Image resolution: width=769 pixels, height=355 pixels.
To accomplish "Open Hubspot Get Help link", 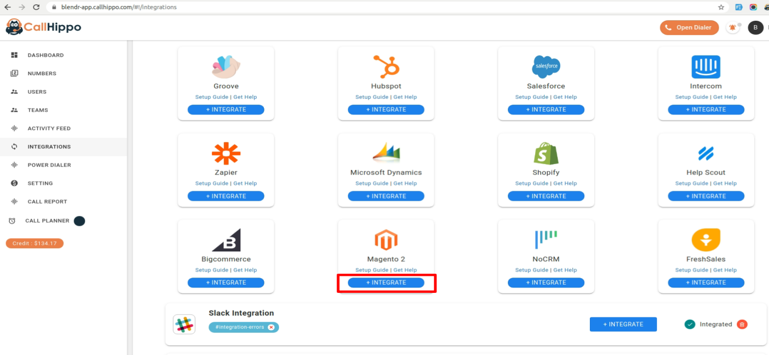I will pyautogui.click(x=405, y=97).
